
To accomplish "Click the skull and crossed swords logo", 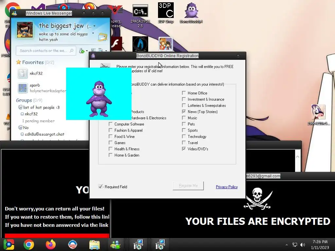I will pyautogui.click(x=258, y=198).
